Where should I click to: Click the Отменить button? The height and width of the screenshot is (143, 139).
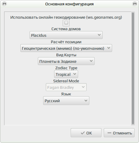coord(119,133)
